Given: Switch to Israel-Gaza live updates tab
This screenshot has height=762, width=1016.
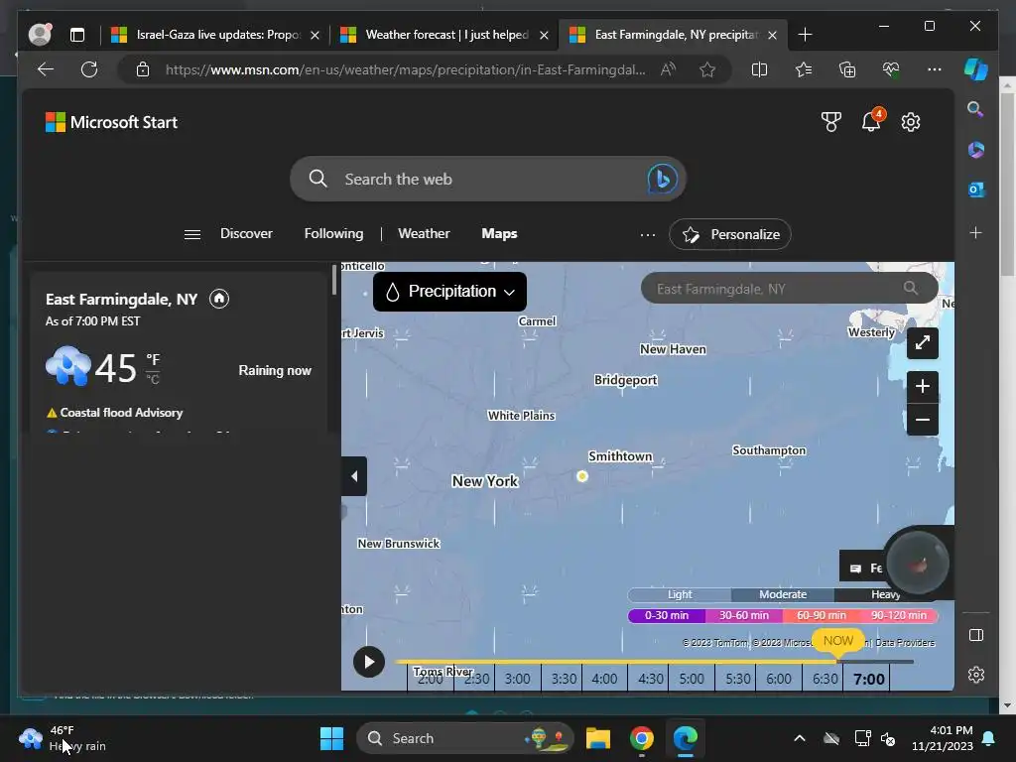Looking at the screenshot, I should (216, 35).
